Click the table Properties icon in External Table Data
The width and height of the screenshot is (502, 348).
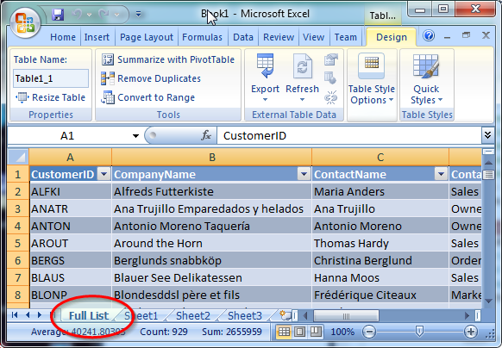[331, 59]
